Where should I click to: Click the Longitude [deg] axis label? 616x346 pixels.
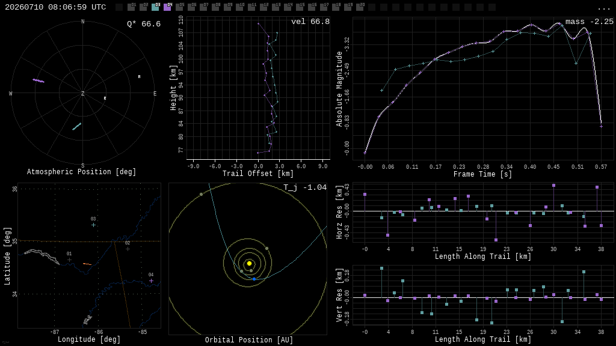pyautogui.click(x=89, y=339)
